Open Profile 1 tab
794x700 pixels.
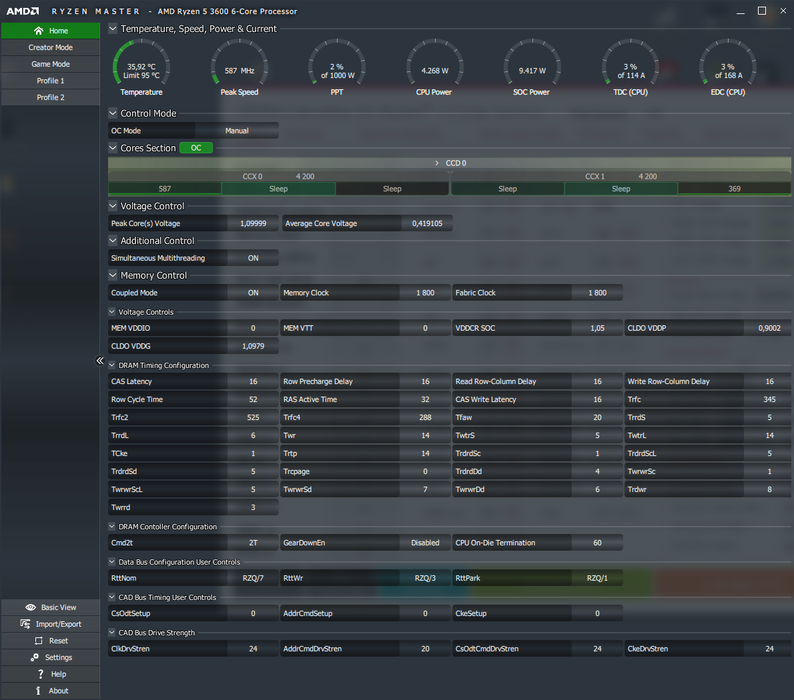pyautogui.click(x=51, y=81)
